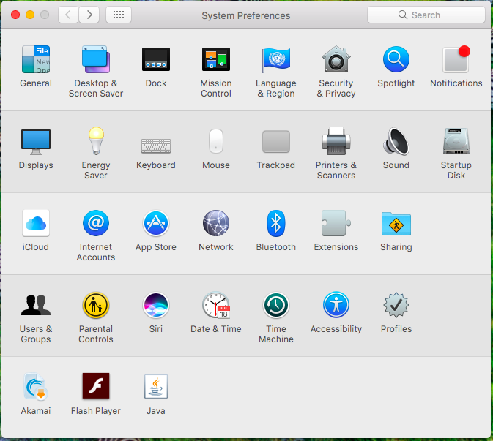Open the Accessibility preferences
This screenshot has height=441, width=493.
pos(336,305)
